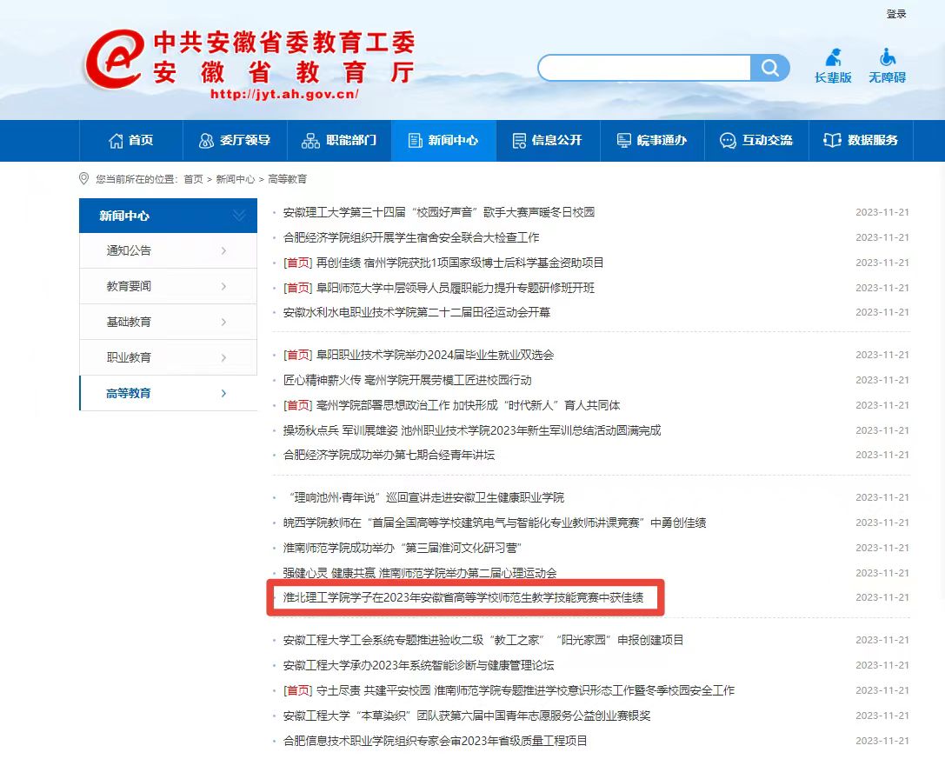Select 教育要闻 in the sidebar

[x=129, y=287]
